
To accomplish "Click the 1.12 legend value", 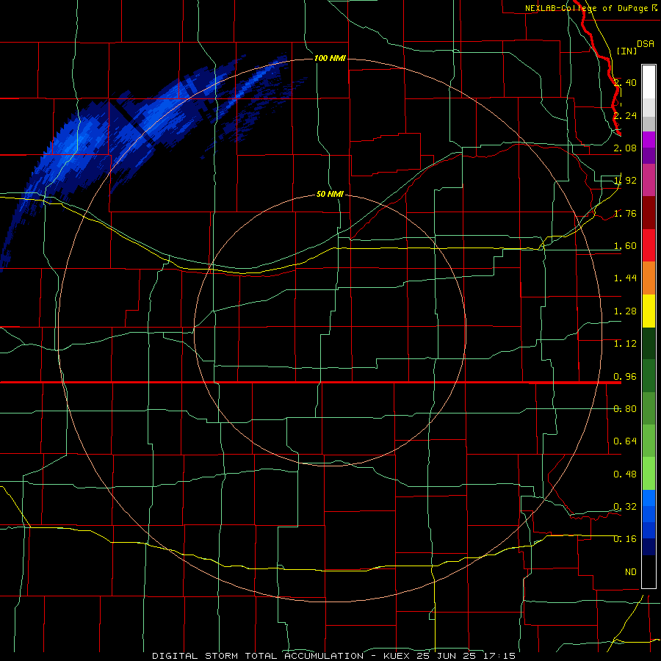I will pyautogui.click(x=625, y=344).
